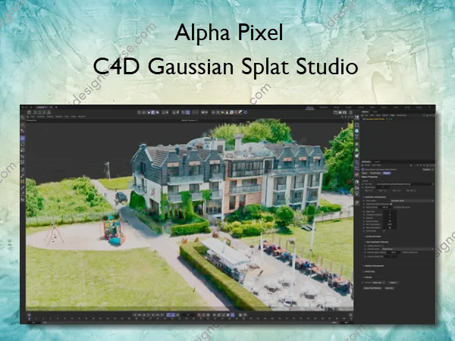The height and width of the screenshot is (341, 455).
Task: Click the green Cloner gear icon
Action: [356, 155]
